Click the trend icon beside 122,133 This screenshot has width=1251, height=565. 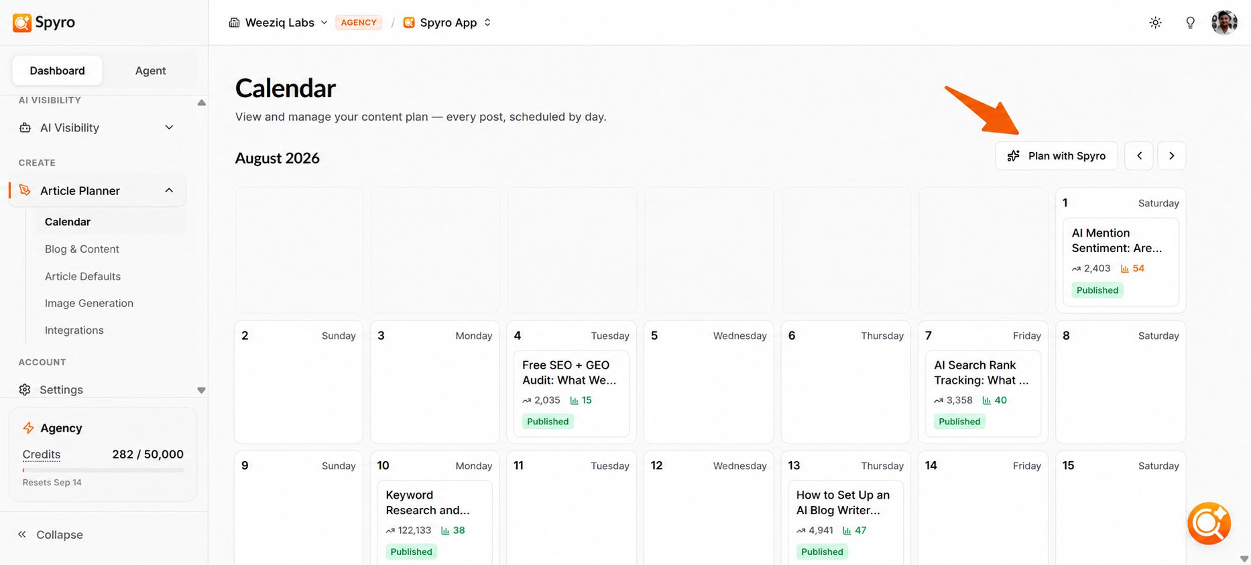(x=391, y=531)
